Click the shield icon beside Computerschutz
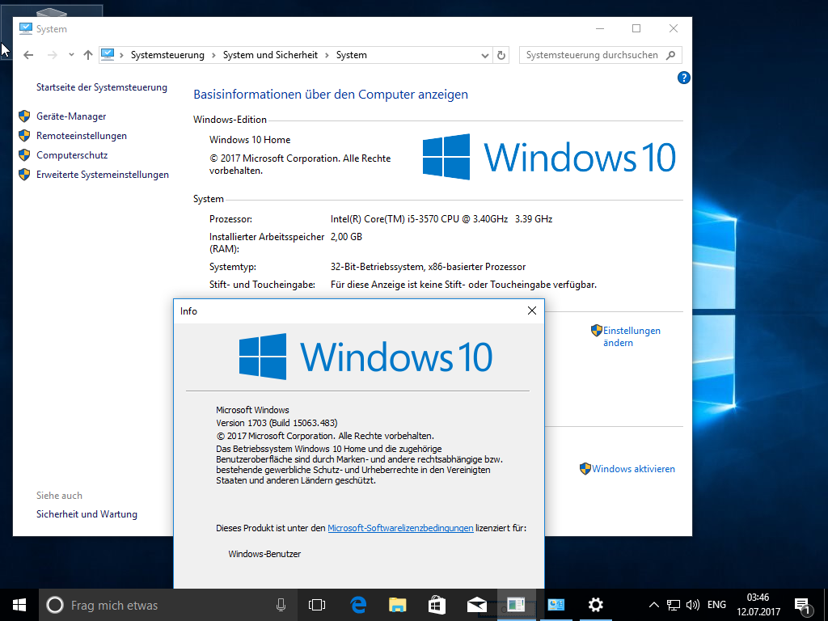The width and height of the screenshot is (828, 621). (x=24, y=155)
